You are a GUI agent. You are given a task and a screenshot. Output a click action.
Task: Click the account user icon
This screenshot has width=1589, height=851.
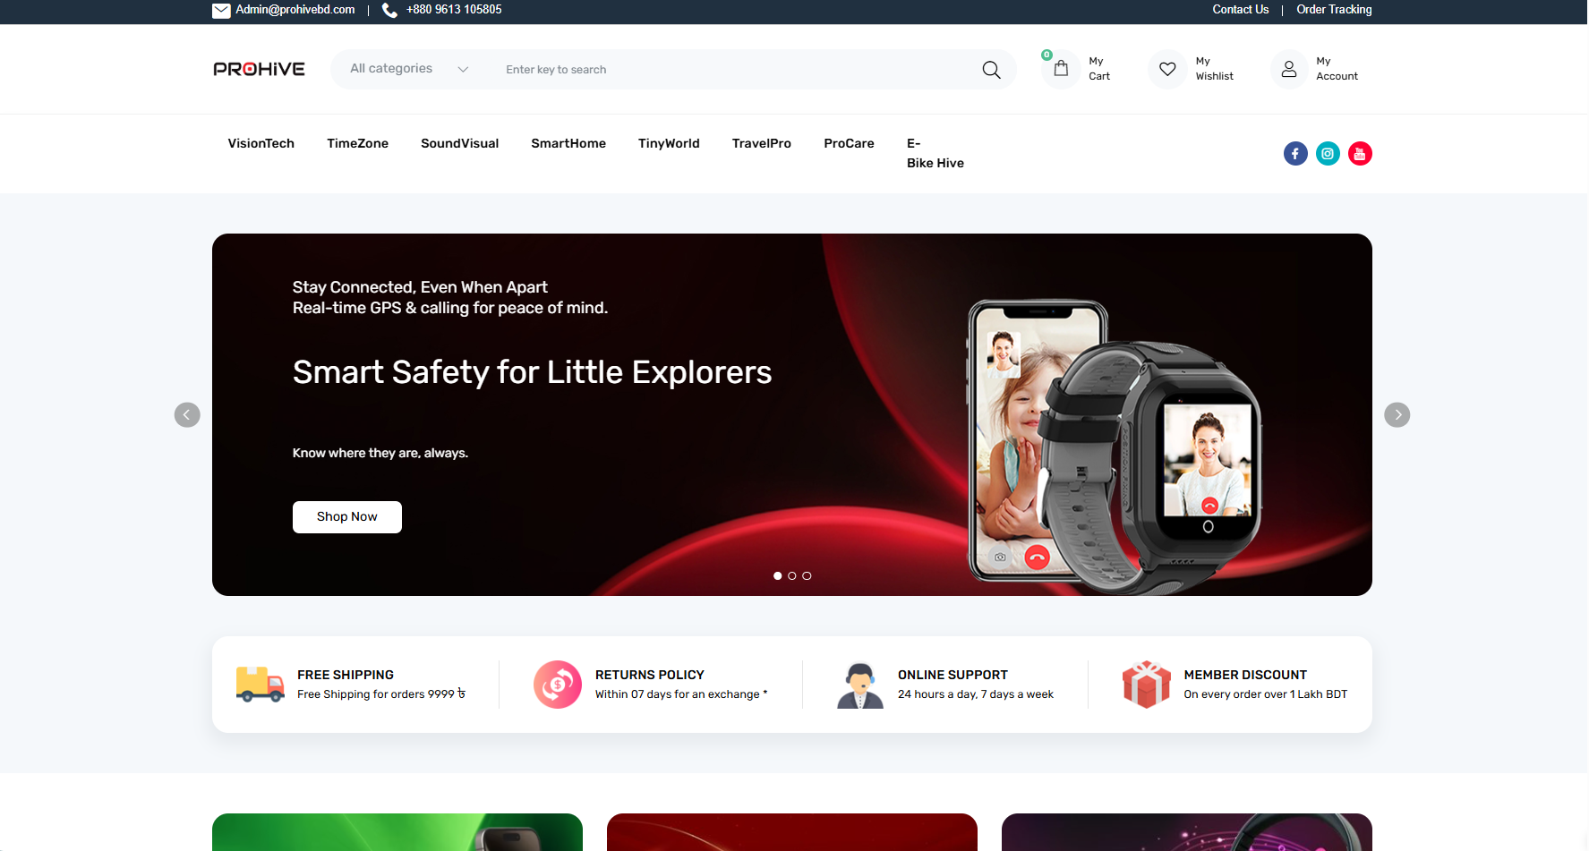coord(1289,69)
